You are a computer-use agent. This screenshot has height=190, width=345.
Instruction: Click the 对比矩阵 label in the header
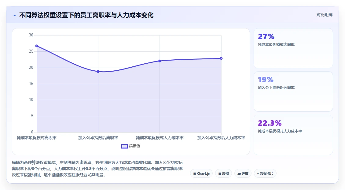(x=324, y=15)
